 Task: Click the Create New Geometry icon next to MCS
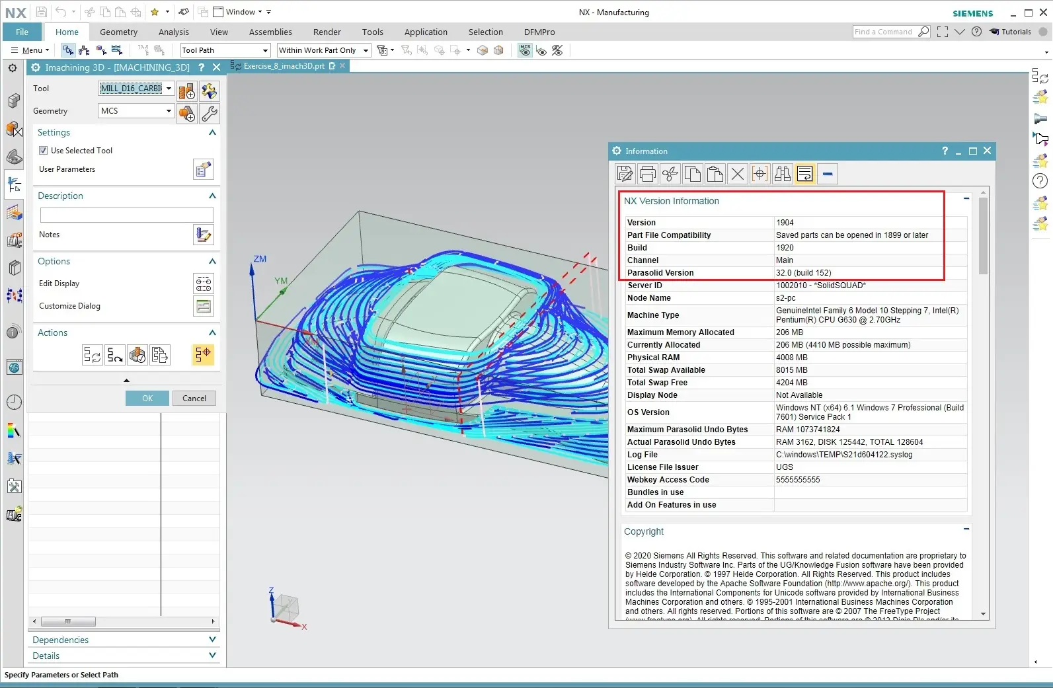pyautogui.click(x=187, y=114)
